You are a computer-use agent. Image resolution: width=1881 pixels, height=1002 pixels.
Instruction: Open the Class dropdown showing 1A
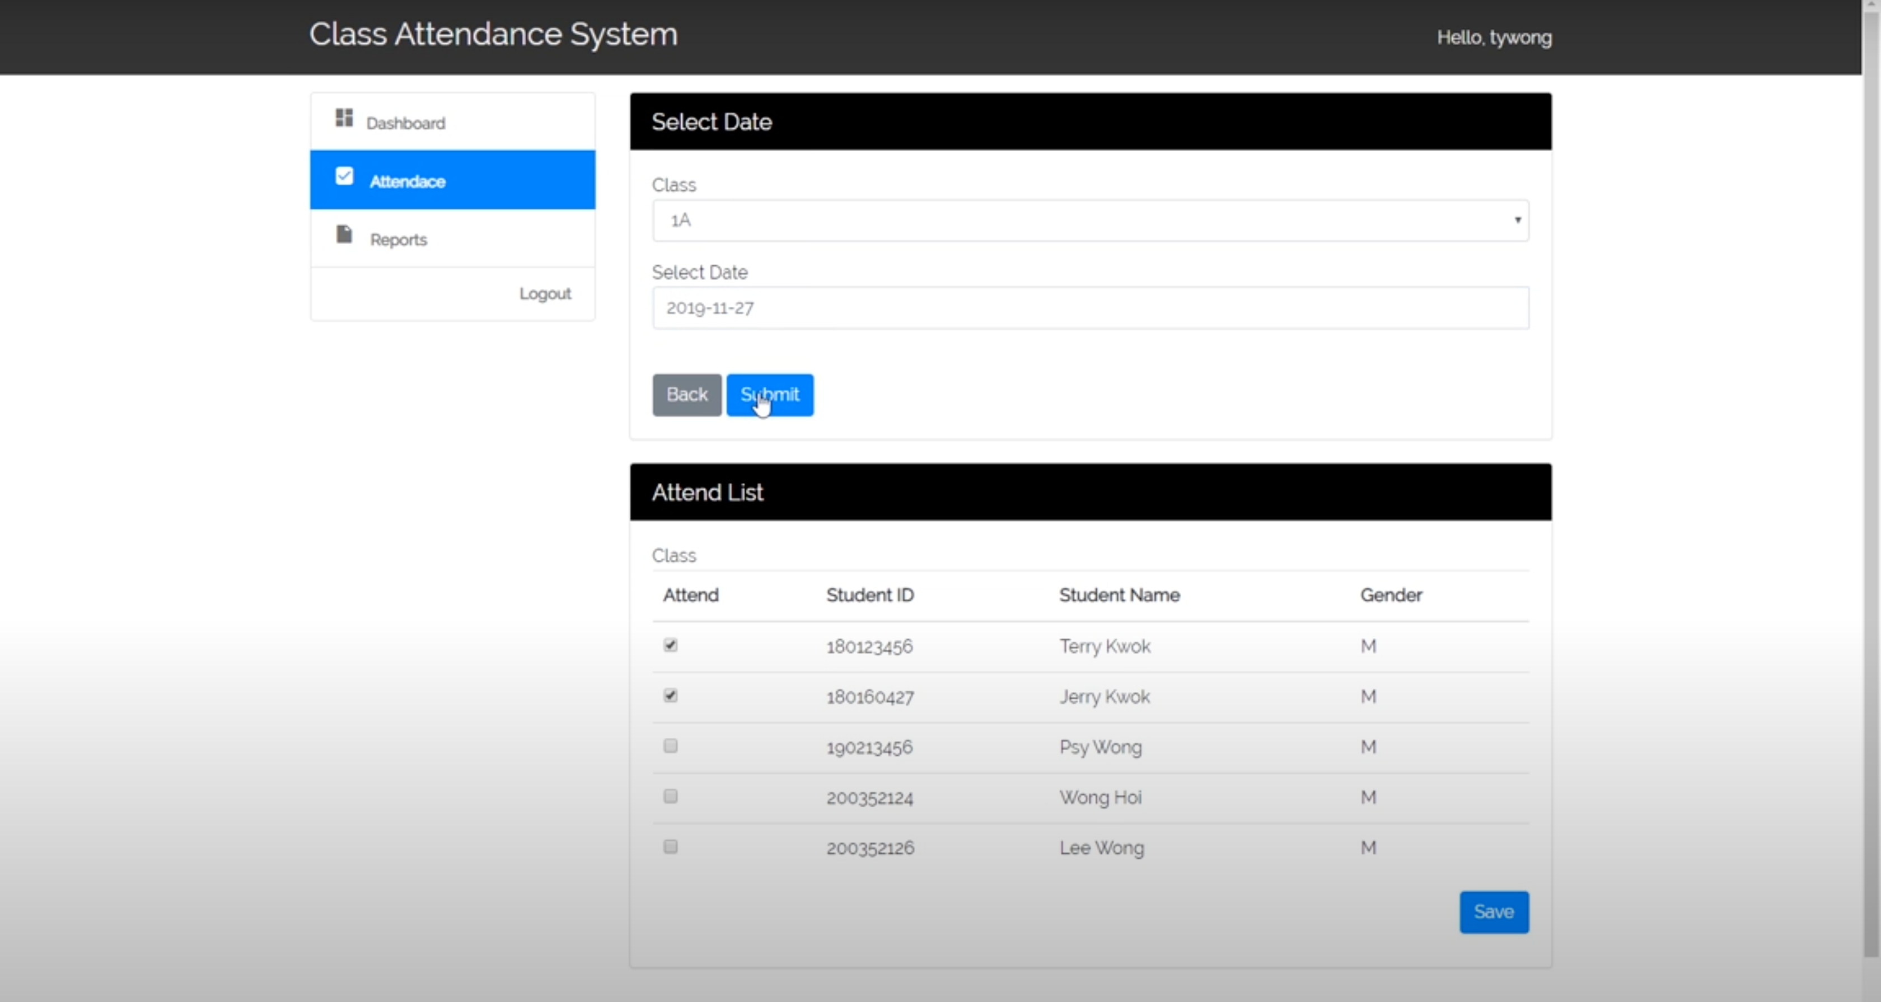(1089, 221)
